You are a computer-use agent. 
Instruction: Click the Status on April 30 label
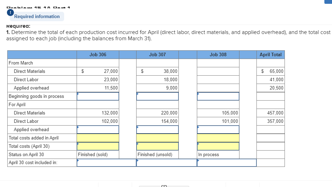click(26, 155)
